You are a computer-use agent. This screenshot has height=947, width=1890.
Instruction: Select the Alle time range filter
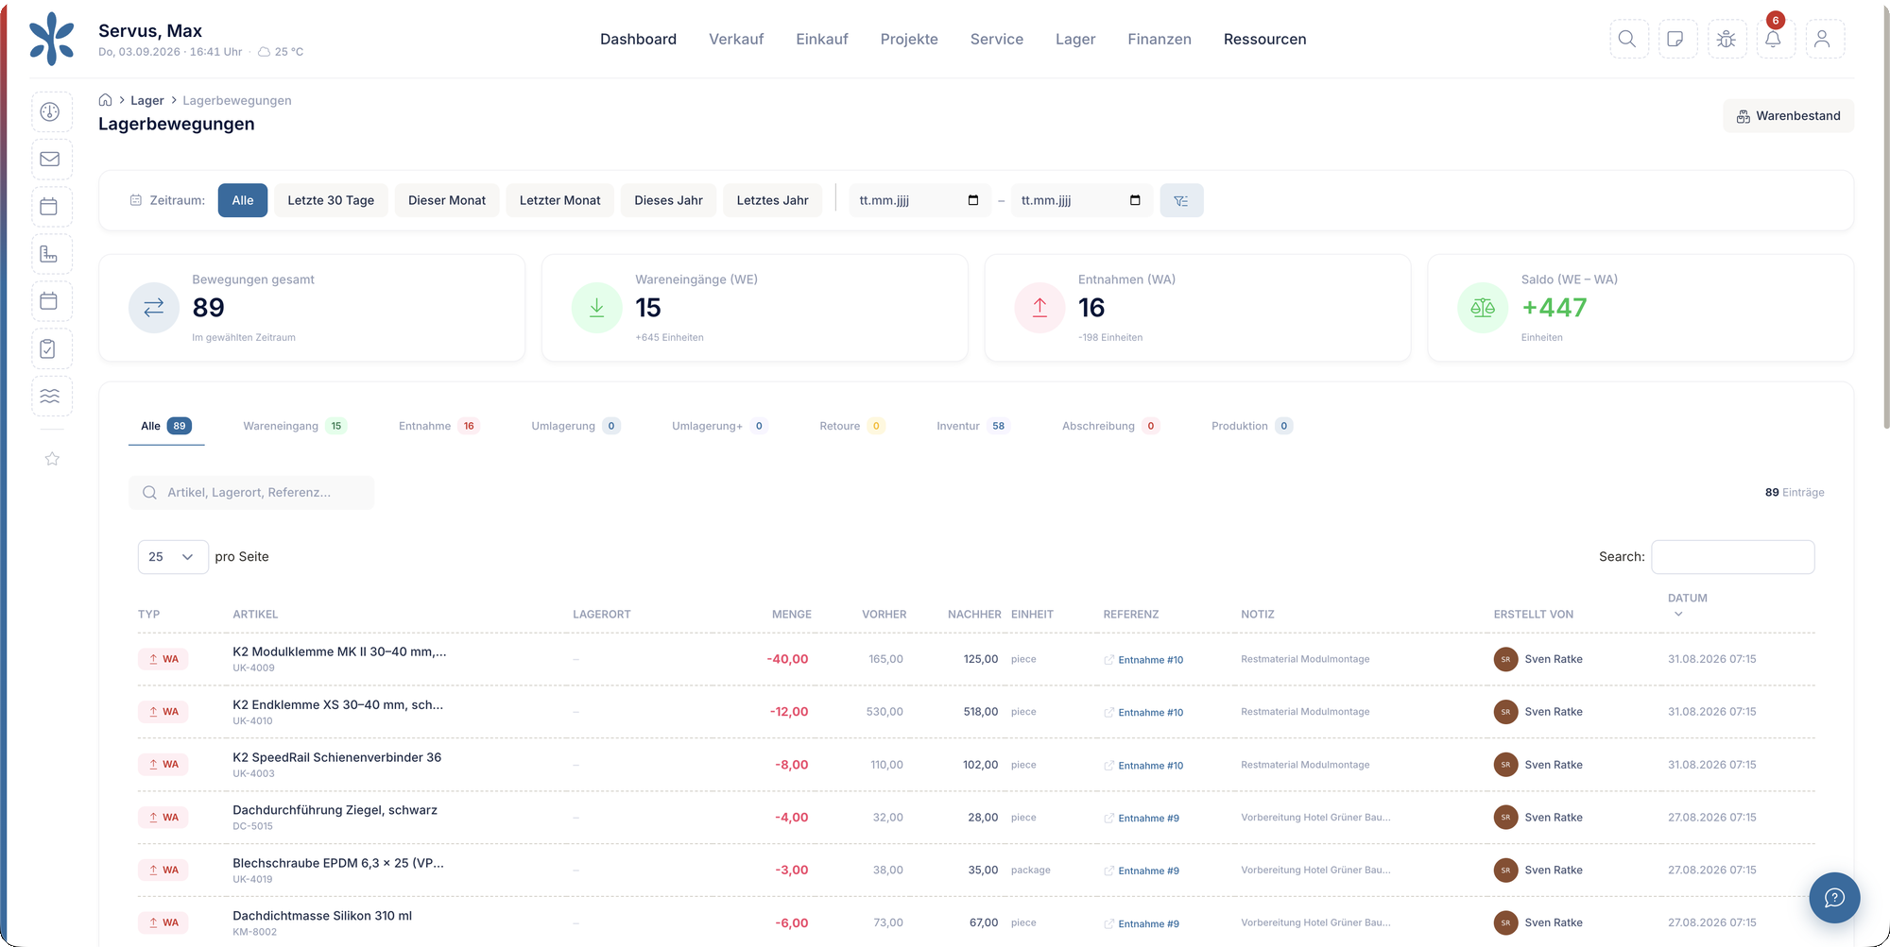(x=243, y=200)
